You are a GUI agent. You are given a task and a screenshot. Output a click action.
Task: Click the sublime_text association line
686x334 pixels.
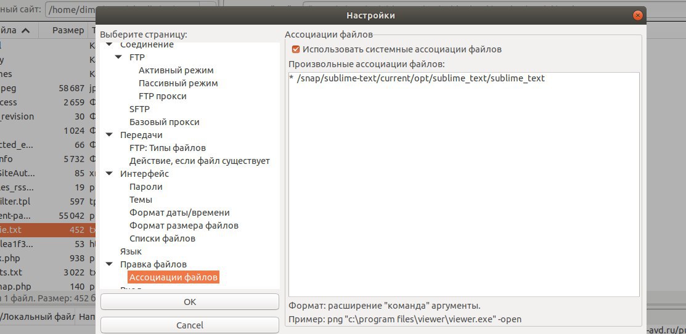tap(417, 78)
